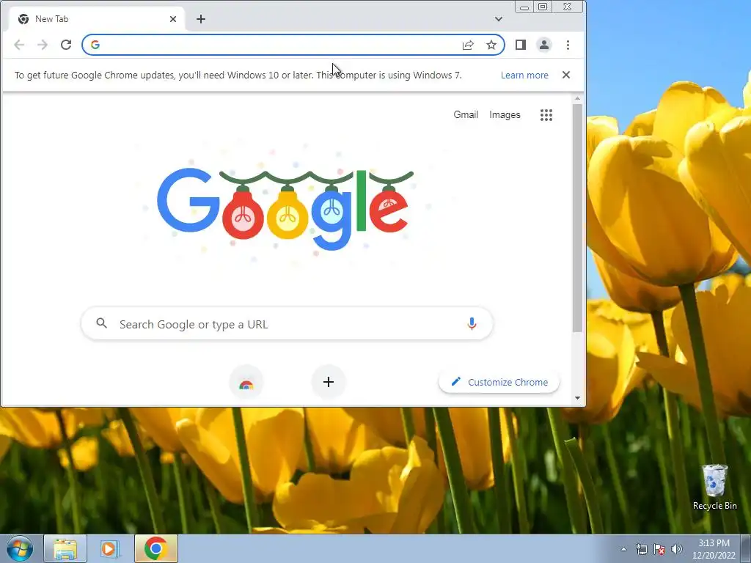This screenshot has height=563, width=751.
Task: Open the volume speaker tray icon
Action: (x=677, y=549)
